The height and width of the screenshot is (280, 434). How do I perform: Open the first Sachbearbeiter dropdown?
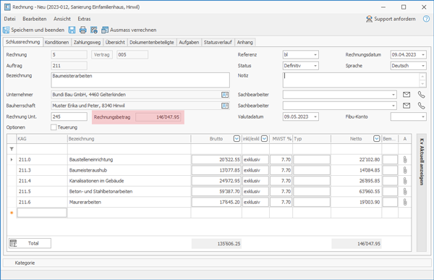pyautogui.click(x=393, y=95)
